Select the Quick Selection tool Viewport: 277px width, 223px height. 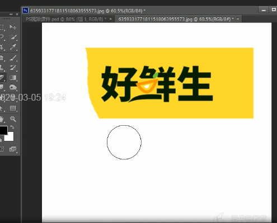[x=13, y=37]
